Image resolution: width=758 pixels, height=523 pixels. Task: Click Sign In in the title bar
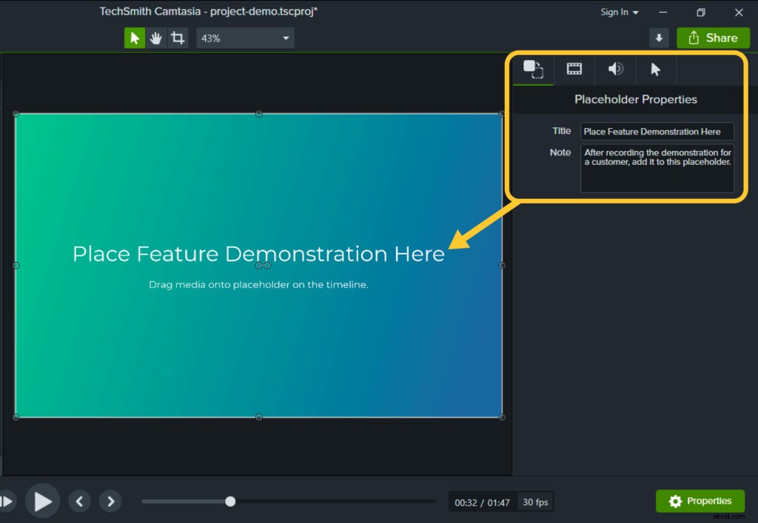tap(614, 12)
